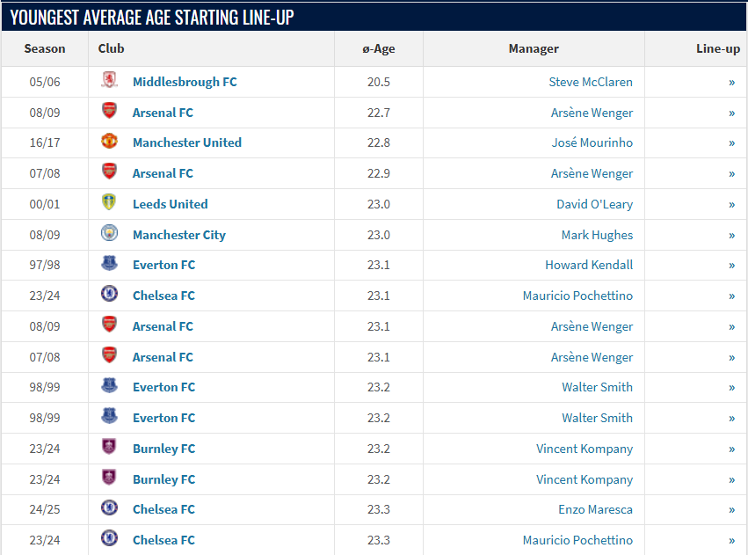This screenshot has height=555, width=748.
Task: Click the Season column header
Action: 45,49
